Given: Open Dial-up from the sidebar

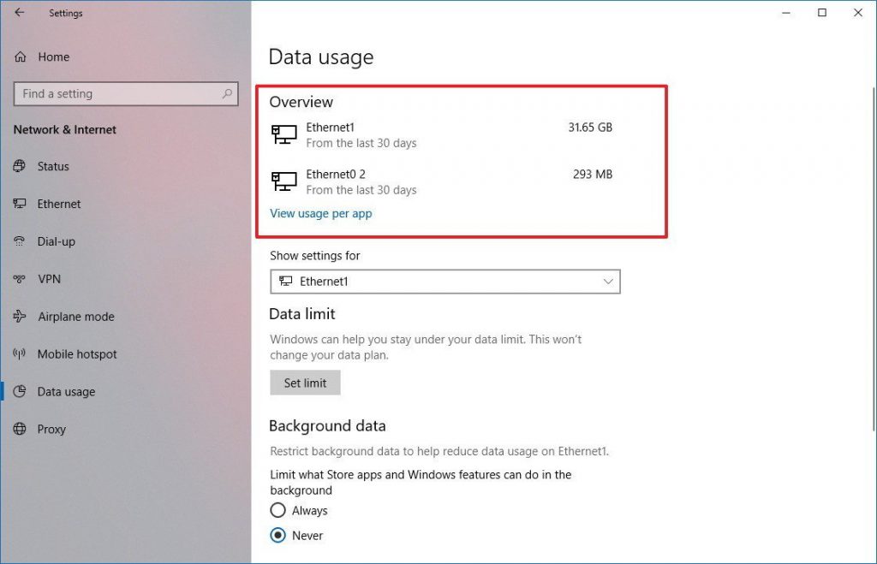Looking at the screenshot, I should pyautogui.click(x=58, y=241).
